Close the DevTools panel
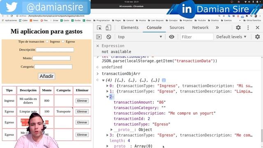The width and height of the screenshot is (263, 148). [258, 28]
